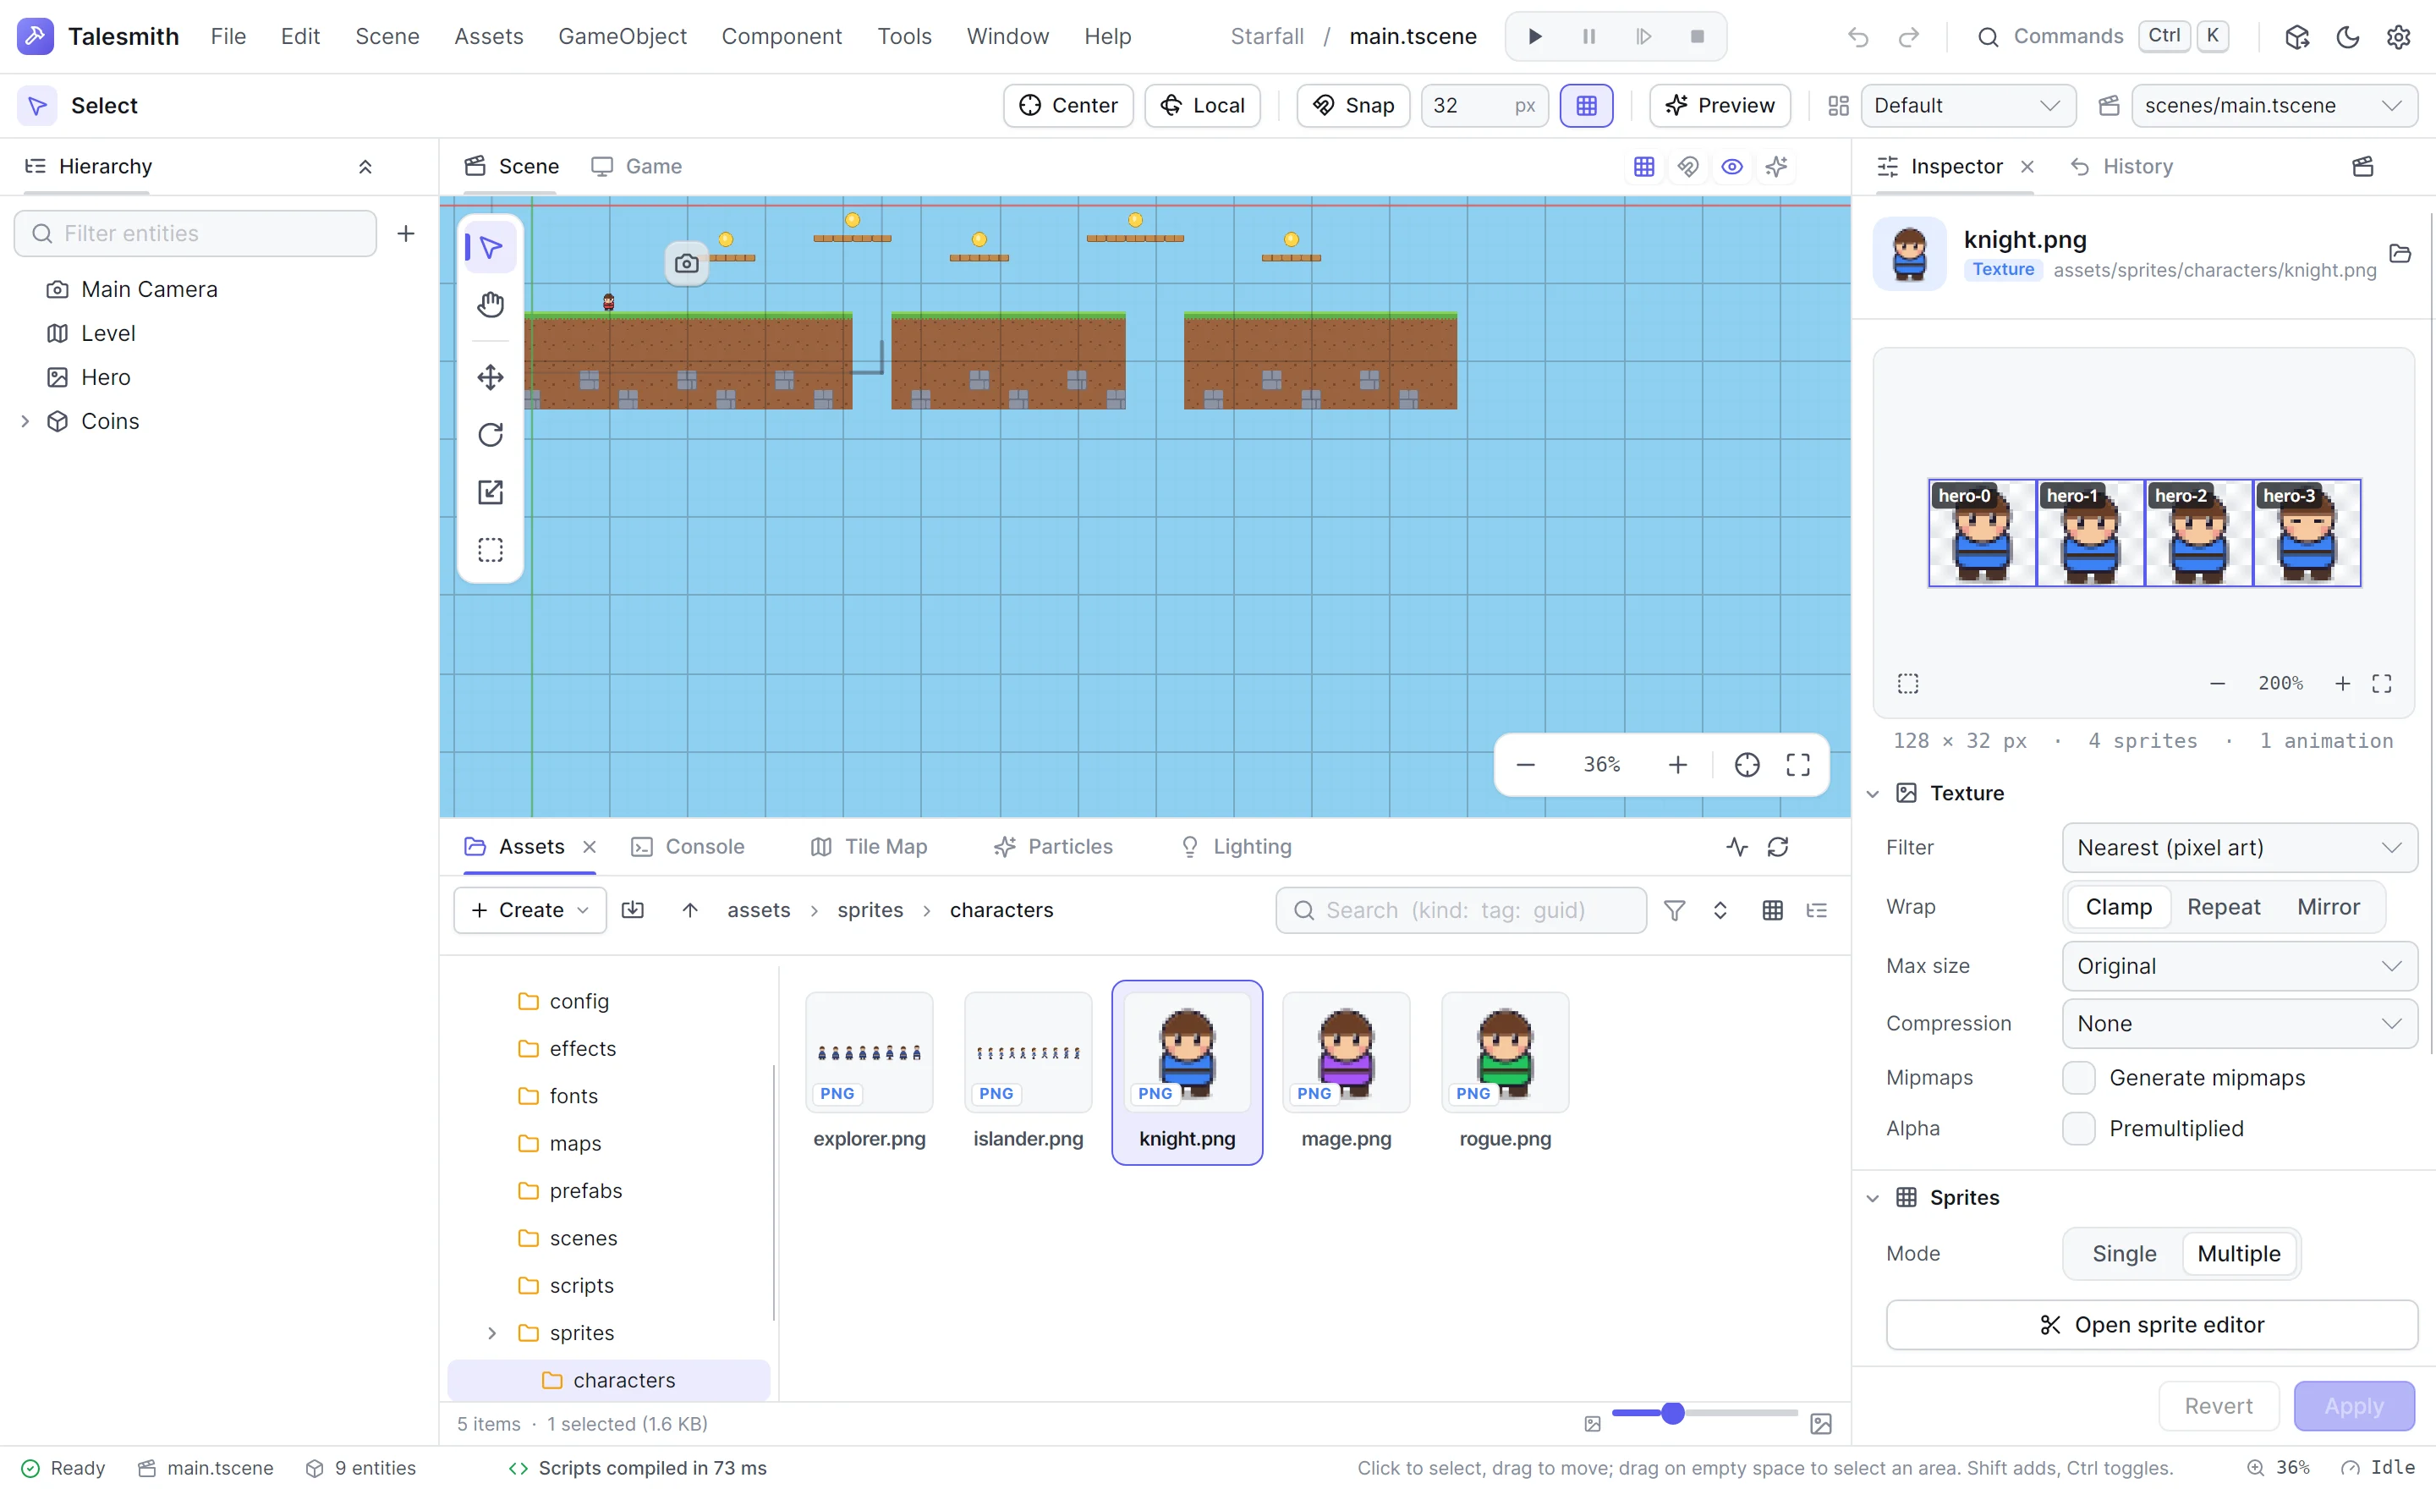Viewport: 2436px width, 1489px height.
Task: Open the GameObject menu
Action: point(622,36)
